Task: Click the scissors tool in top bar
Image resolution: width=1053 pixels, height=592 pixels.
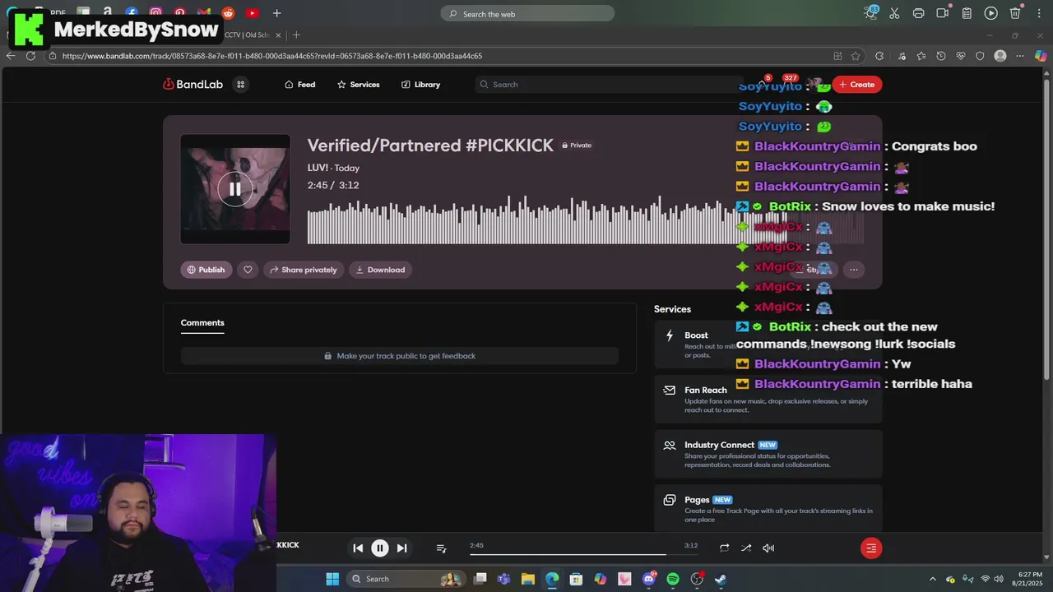Action: pos(895,13)
